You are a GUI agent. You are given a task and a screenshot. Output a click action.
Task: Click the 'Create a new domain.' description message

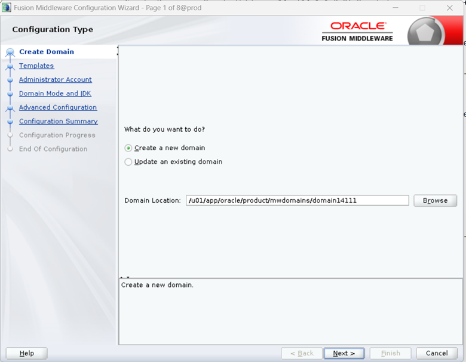[x=157, y=285]
